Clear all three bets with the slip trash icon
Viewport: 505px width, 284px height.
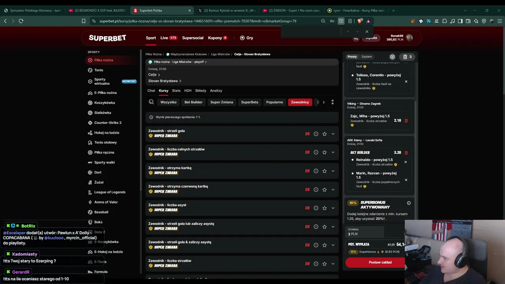(408, 57)
